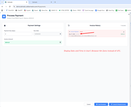
Task: Click the Payment Due days input field
Action: tap(18, 34)
